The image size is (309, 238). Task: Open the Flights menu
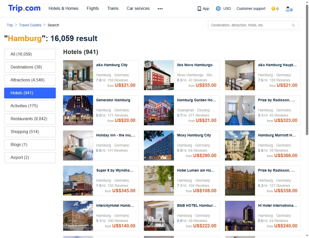click(x=93, y=9)
